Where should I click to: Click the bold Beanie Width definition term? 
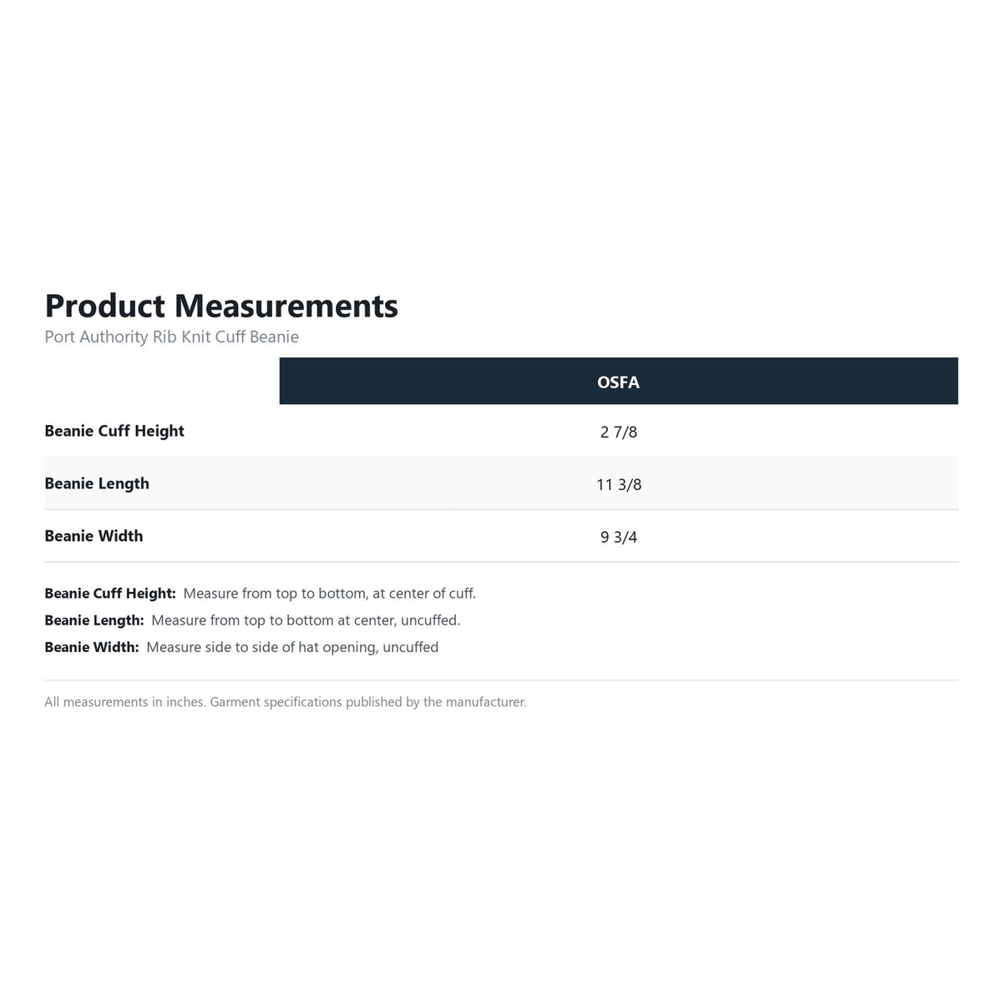pyautogui.click(x=92, y=647)
